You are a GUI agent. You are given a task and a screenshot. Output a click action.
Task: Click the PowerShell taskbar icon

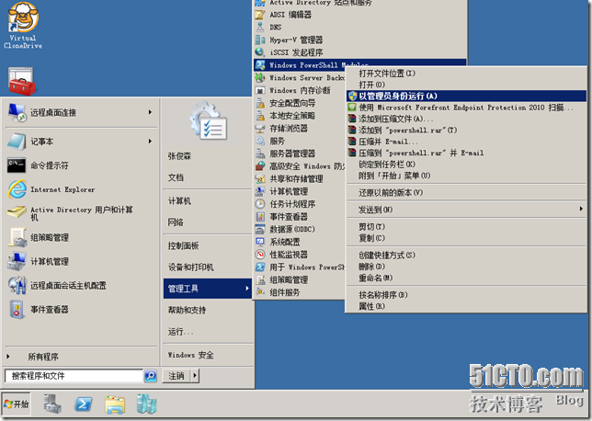83,404
